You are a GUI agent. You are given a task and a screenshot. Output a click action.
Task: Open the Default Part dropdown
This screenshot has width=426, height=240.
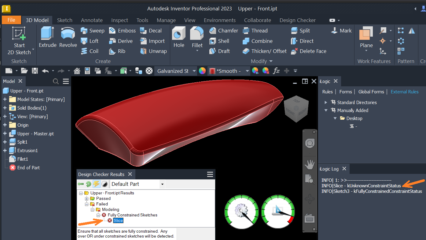pyautogui.click(x=162, y=184)
